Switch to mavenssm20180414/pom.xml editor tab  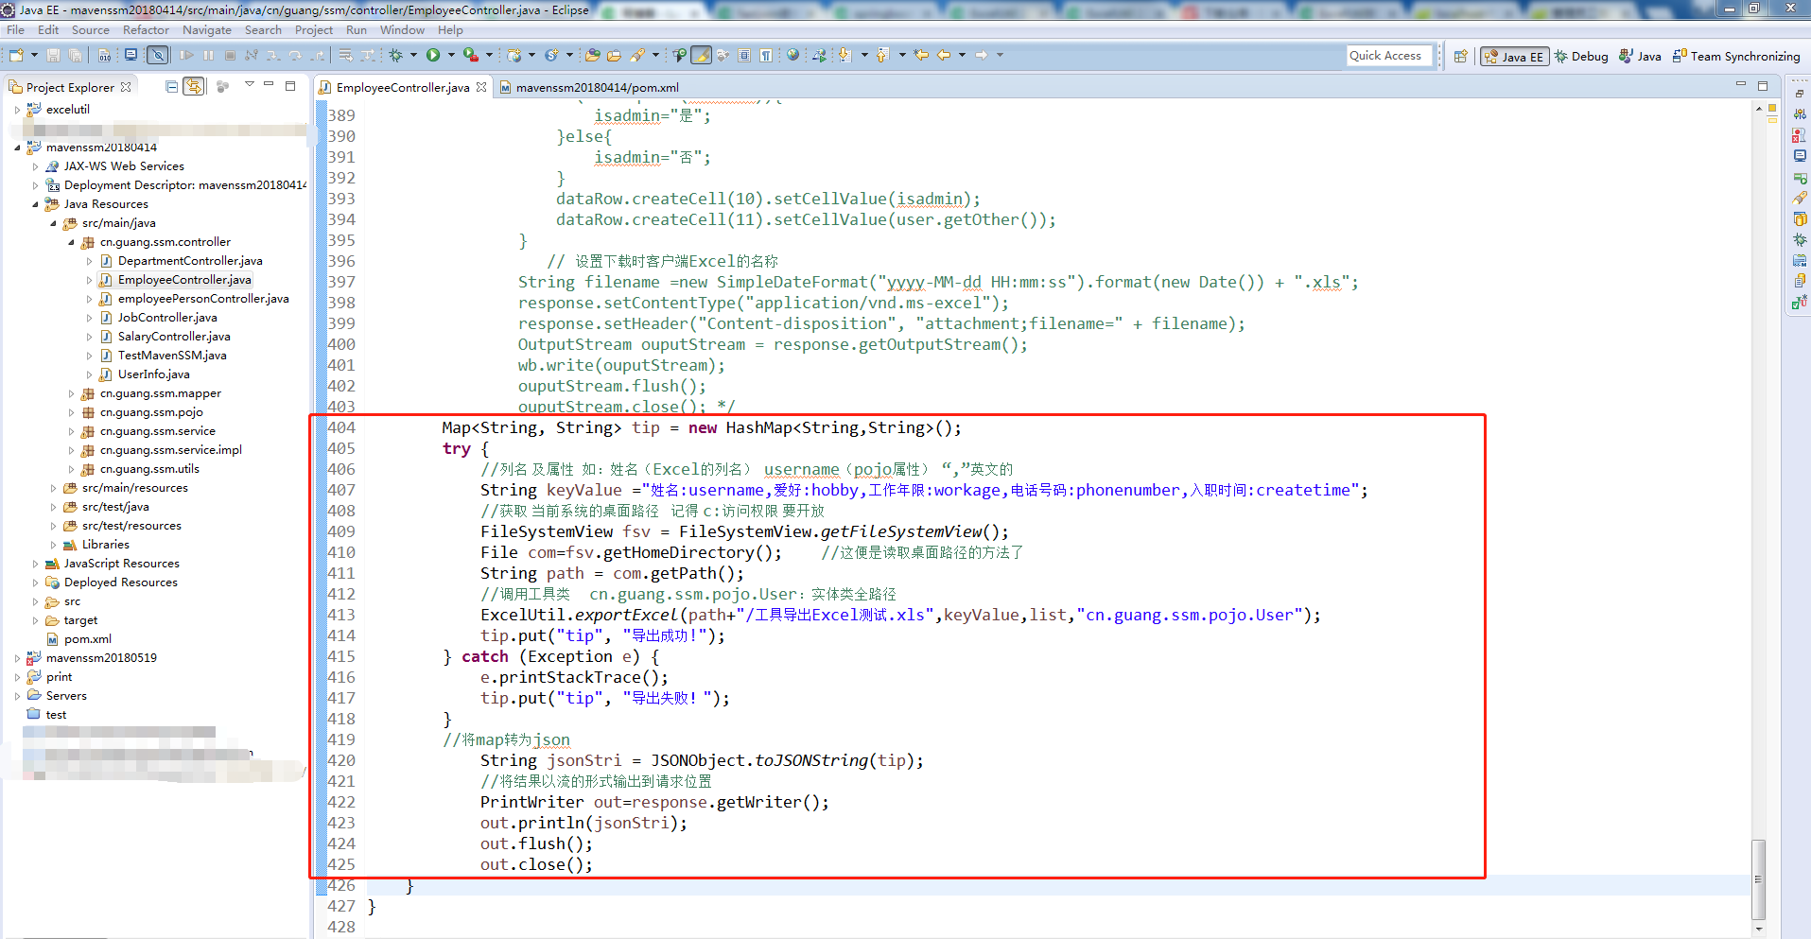pos(589,87)
